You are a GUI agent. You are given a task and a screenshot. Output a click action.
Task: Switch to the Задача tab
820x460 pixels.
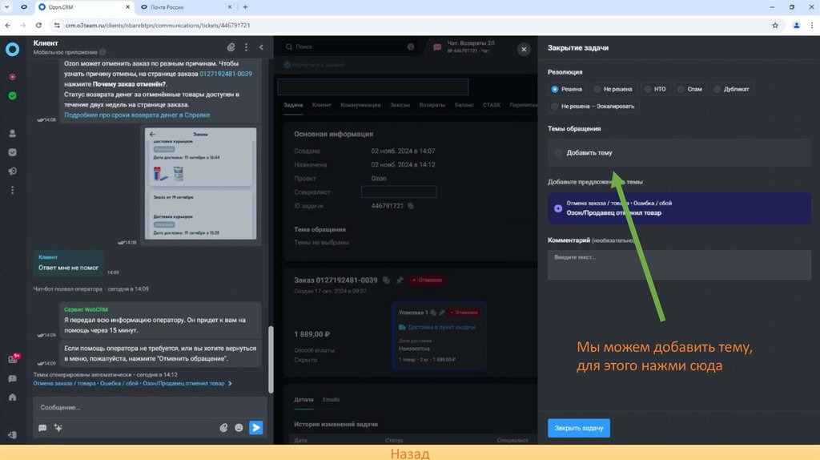pyautogui.click(x=293, y=105)
